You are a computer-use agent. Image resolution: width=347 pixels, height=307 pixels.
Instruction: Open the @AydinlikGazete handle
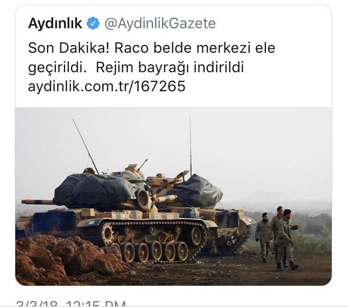pos(160,23)
